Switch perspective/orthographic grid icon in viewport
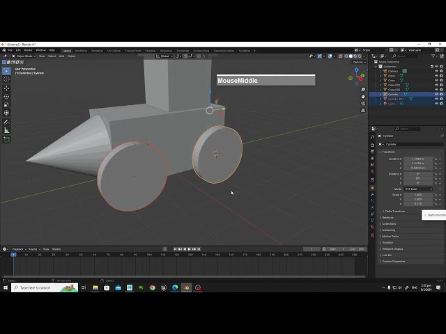This screenshot has width=446, height=334. 363,111
